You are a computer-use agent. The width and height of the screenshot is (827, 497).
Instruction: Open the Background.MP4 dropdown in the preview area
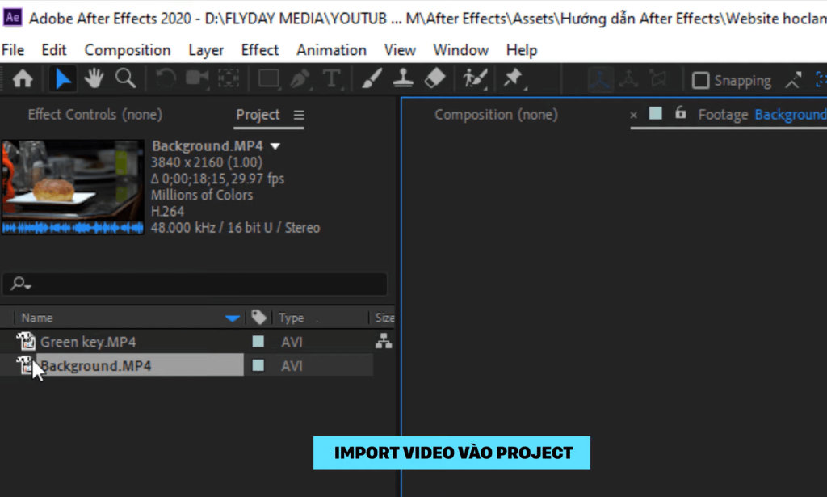(275, 146)
